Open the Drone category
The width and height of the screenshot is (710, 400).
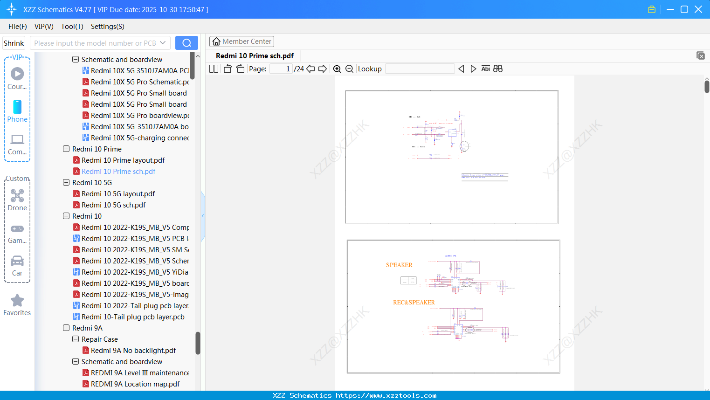[x=17, y=200]
